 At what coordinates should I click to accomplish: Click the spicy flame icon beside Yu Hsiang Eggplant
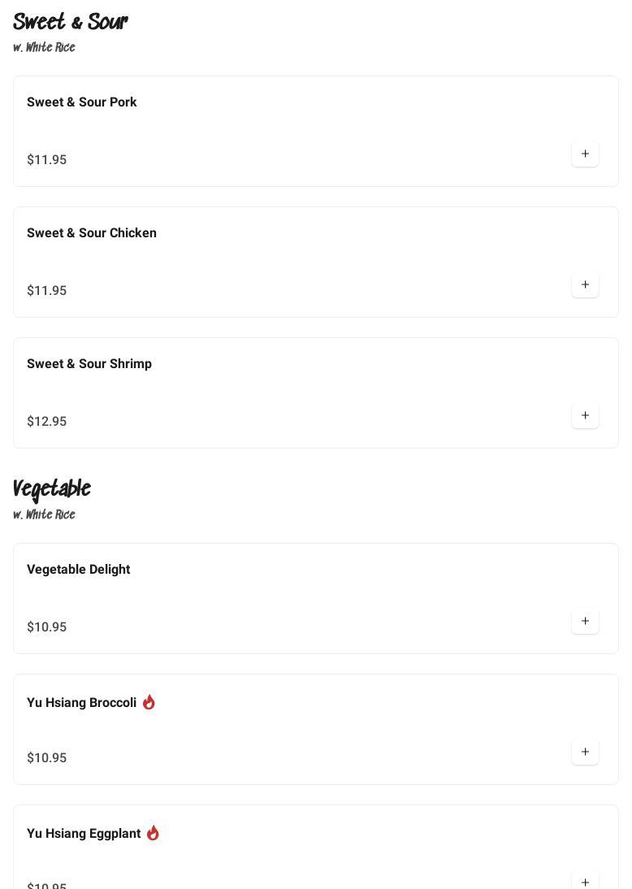coord(153,833)
